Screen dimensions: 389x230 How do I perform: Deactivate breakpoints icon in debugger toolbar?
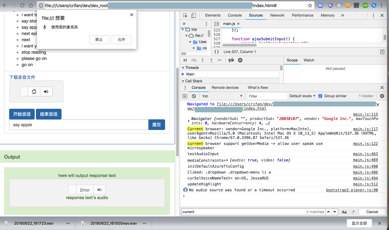[x=231, y=60]
